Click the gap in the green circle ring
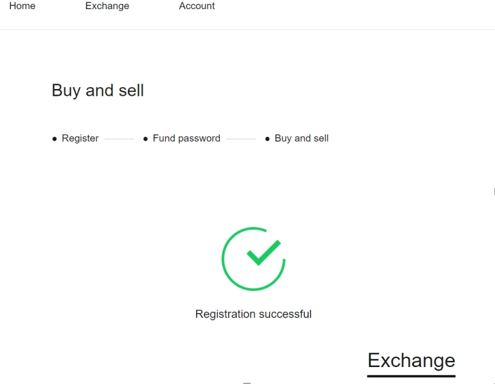The height and width of the screenshot is (384, 495). click(277, 237)
